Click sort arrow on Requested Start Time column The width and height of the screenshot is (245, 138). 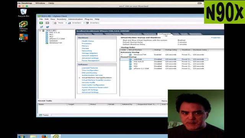coord(158,104)
